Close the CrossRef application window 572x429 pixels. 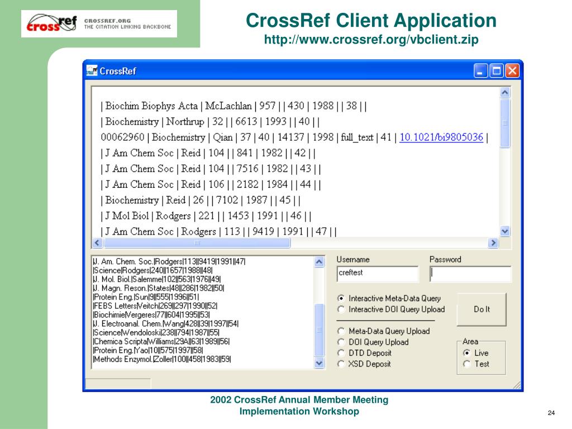512,70
